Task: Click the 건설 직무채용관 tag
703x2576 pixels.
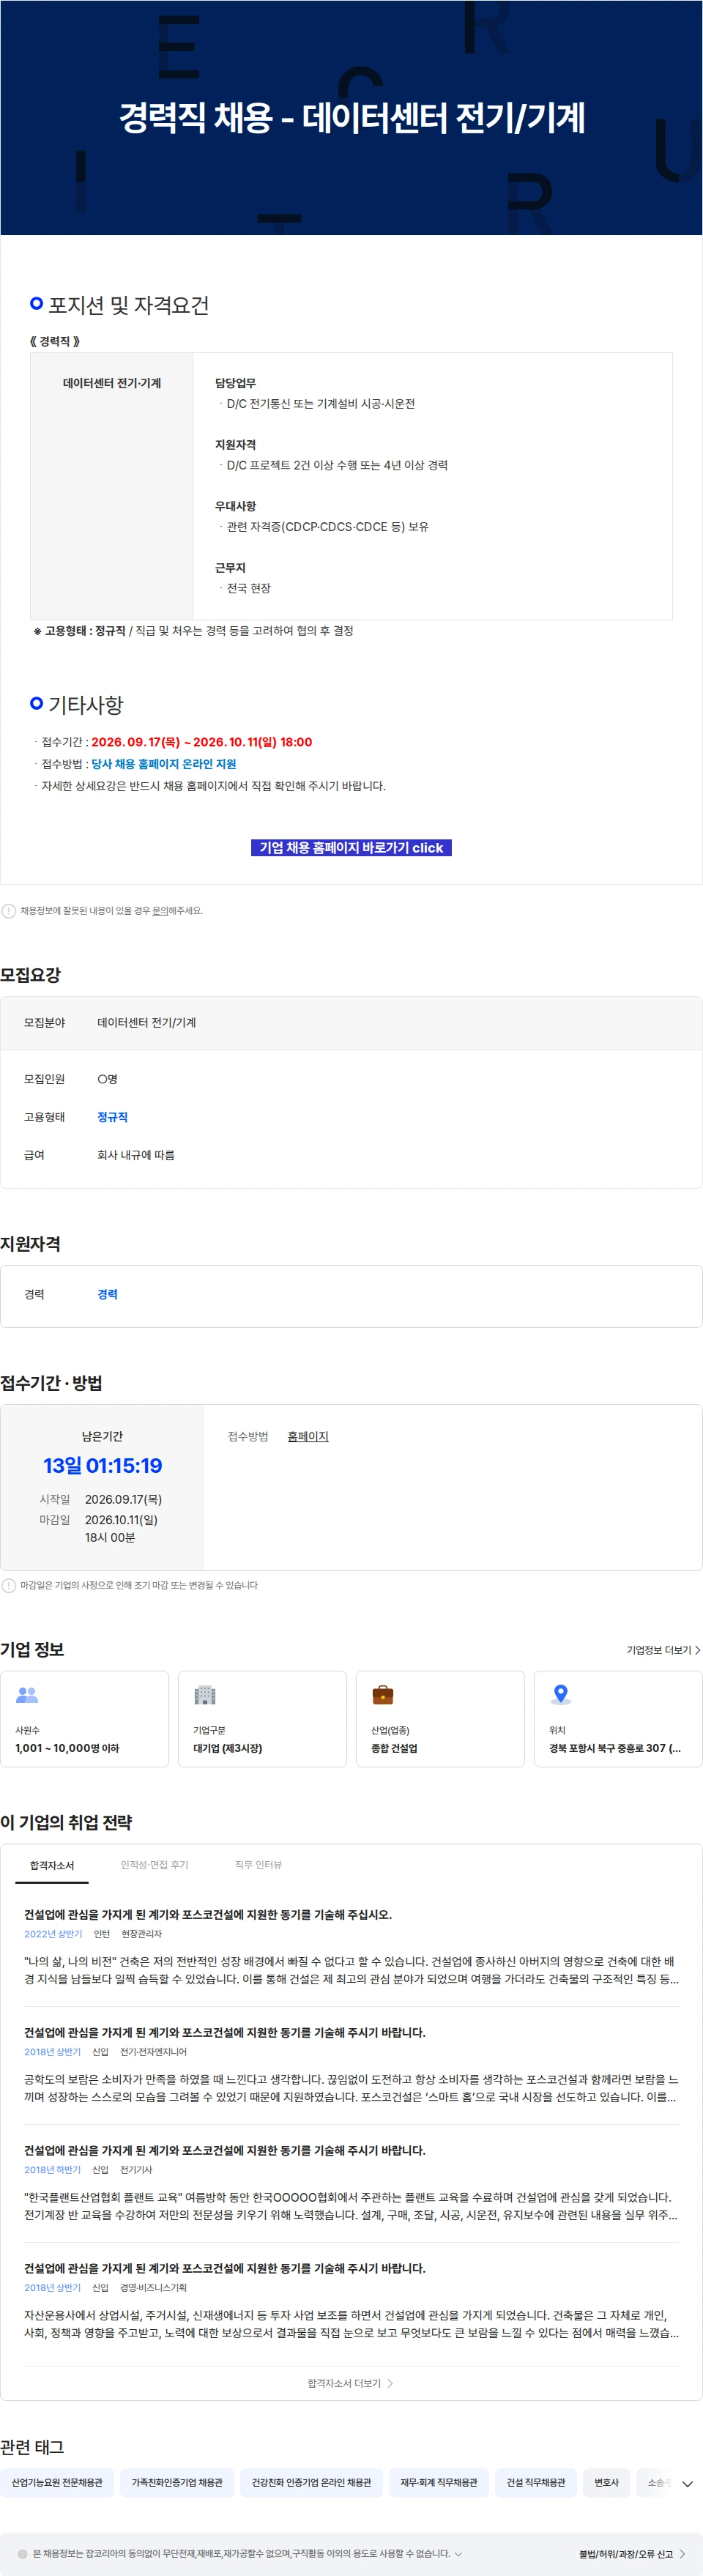Action: click(x=536, y=2482)
